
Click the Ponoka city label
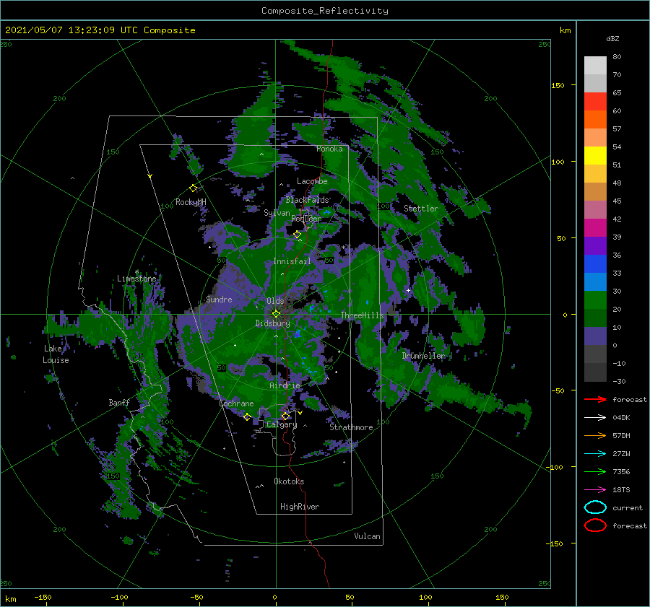coord(329,149)
